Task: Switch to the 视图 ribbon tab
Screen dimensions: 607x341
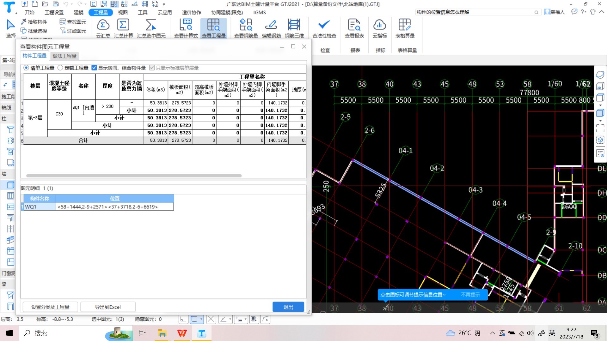Action: click(x=123, y=12)
